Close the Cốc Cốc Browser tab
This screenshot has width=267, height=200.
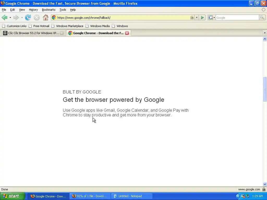tap(62, 33)
